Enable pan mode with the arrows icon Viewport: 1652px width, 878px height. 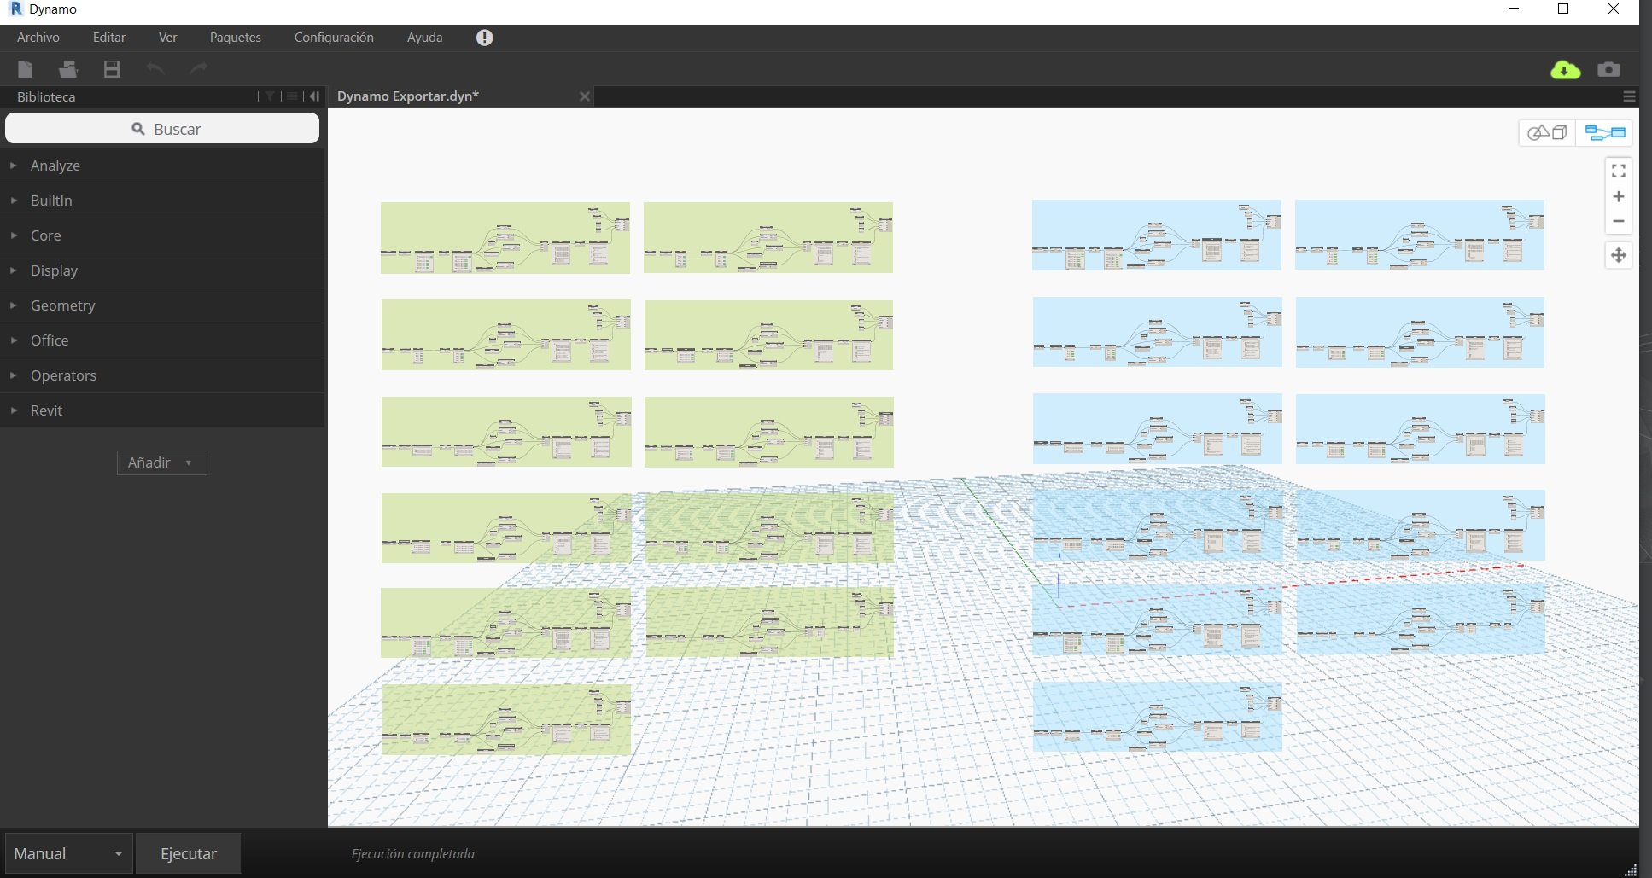(x=1618, y=255)
